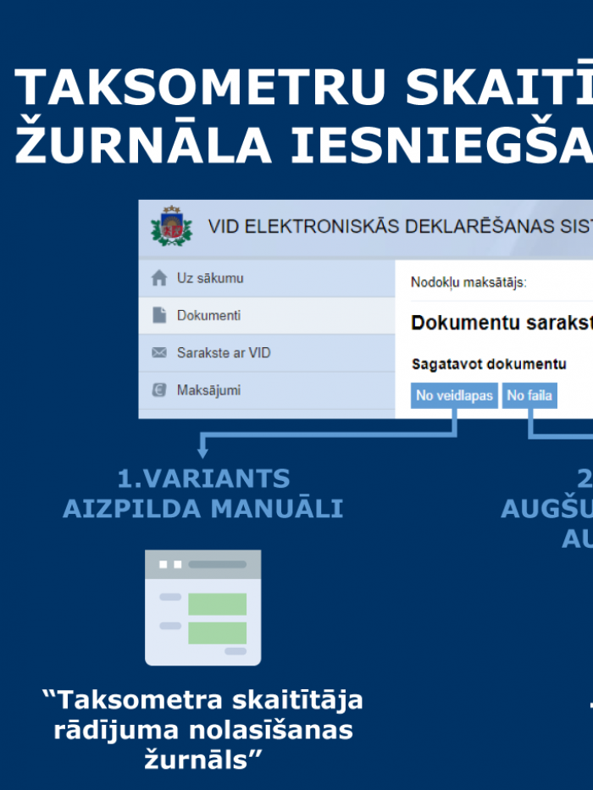Click the Nodokļu maksātājs label

[468, 282]
